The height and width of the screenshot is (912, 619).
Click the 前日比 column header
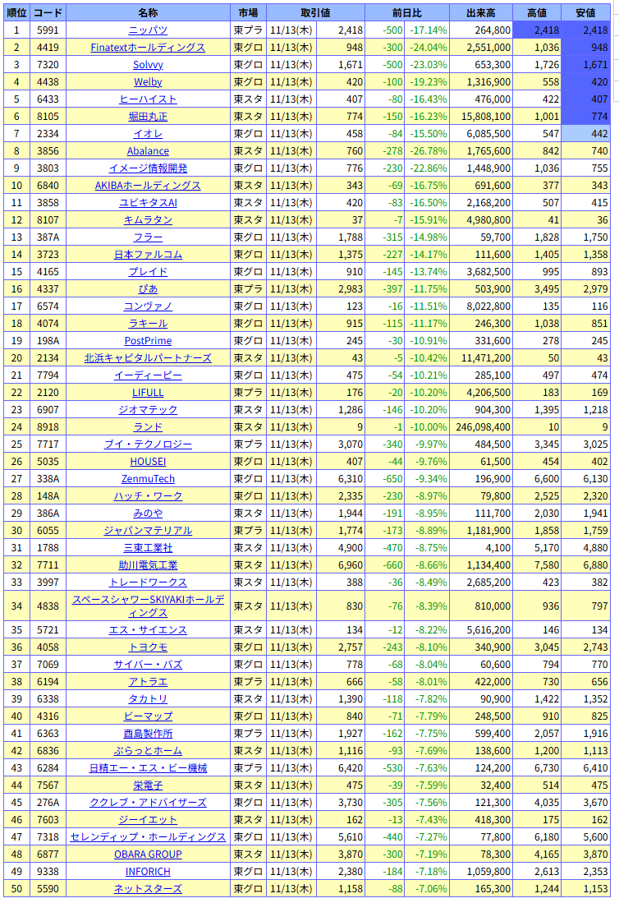(x=406, y=13)
